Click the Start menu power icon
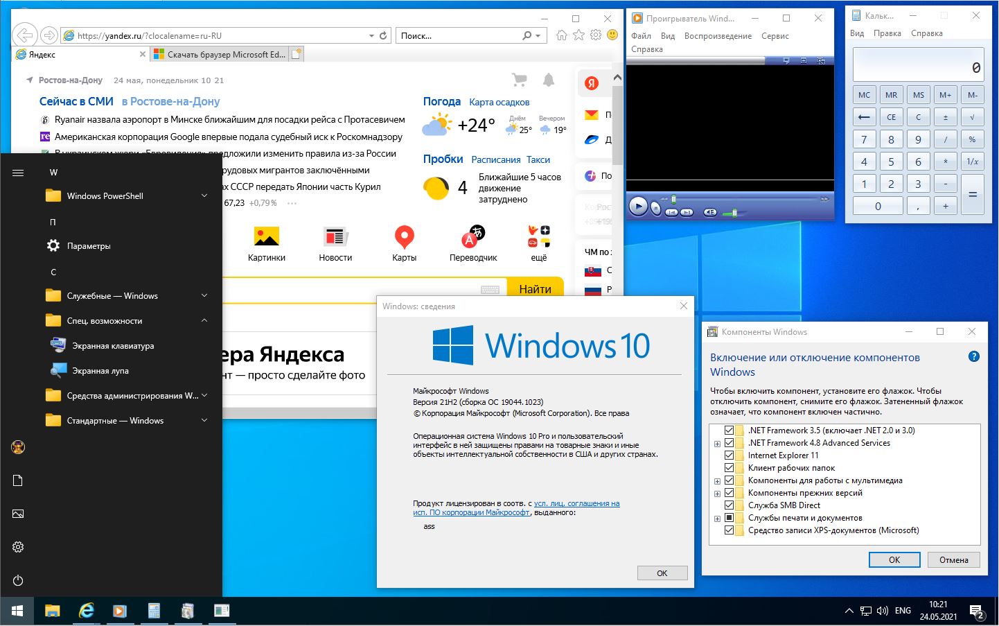The width and height of the screenshot is (999, 626). (x=18, y=580)
